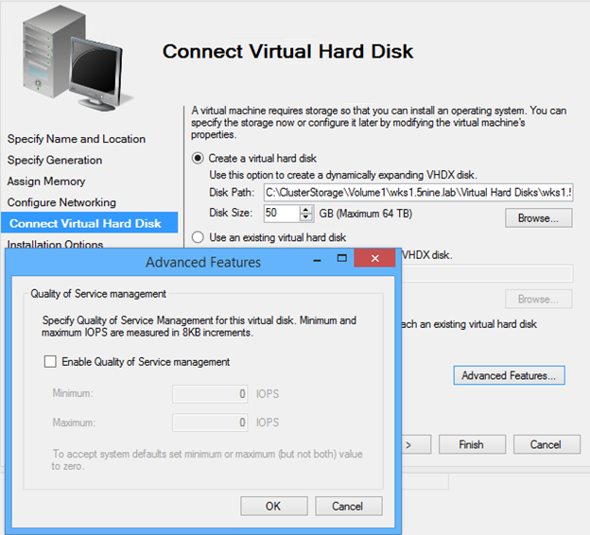The image size is (590, 535).
Task: Confirm Advanced Features with OK
Action: pos(273,506)
